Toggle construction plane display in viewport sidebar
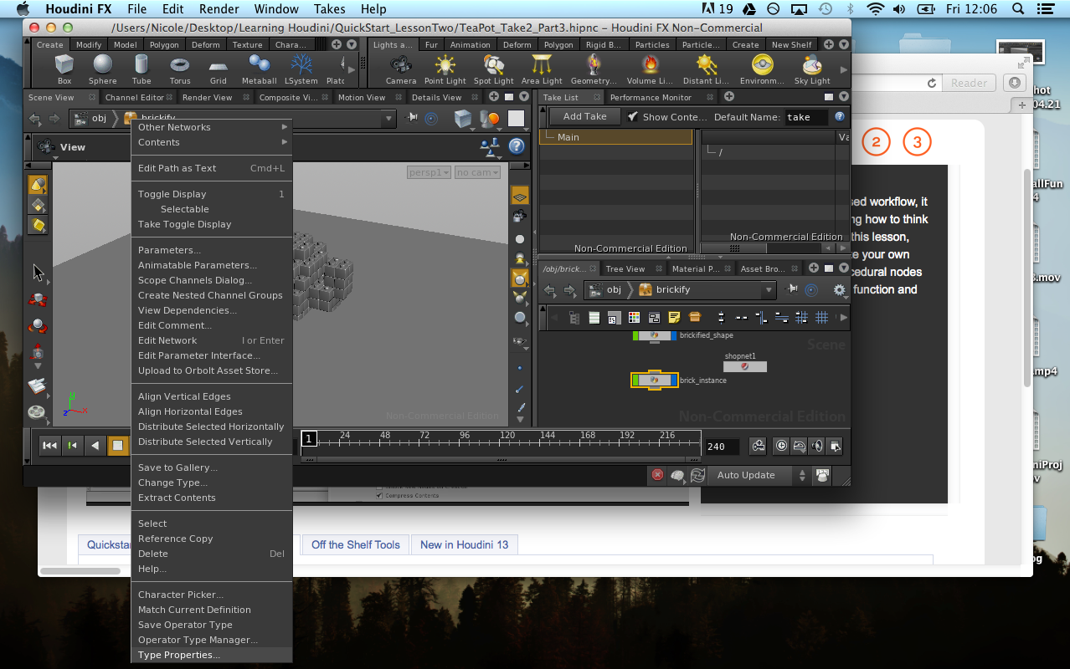 pyautogui.click(x=520, y=196)
